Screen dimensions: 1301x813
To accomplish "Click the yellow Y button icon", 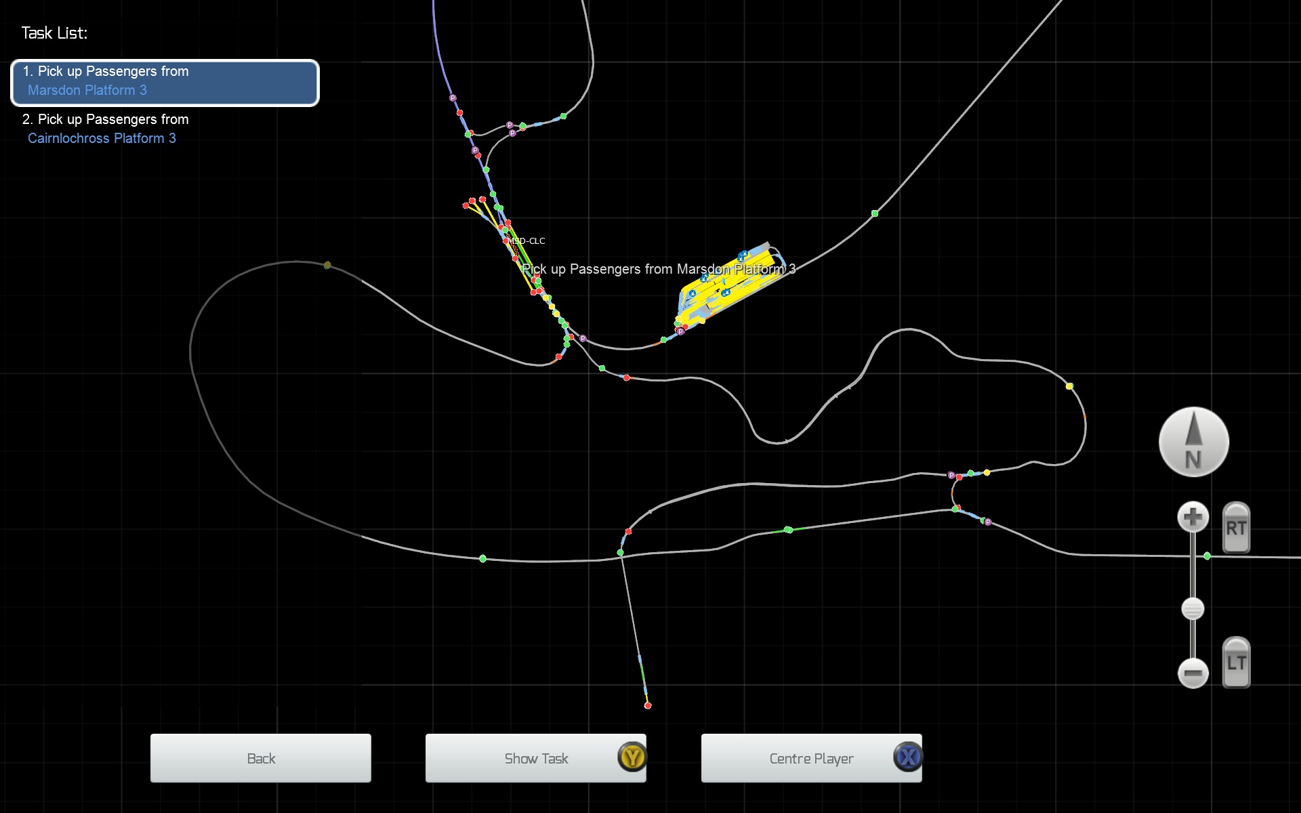I will (x=632, y=757).
